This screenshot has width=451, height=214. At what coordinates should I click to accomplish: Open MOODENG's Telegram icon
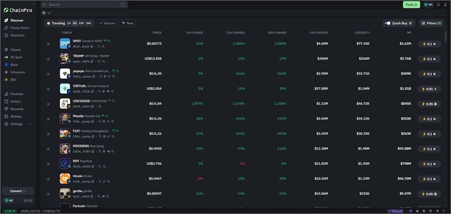(108, 151)
